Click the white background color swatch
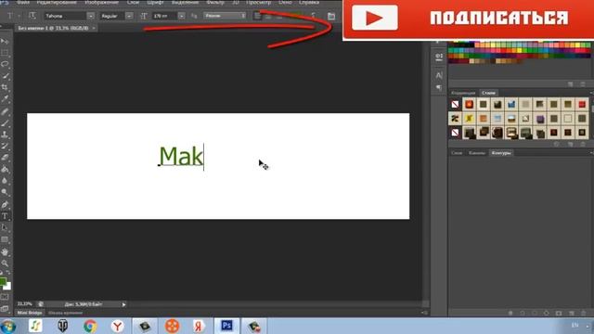The width and height of the screenshot is (594, 334). (x=8, y=287)
